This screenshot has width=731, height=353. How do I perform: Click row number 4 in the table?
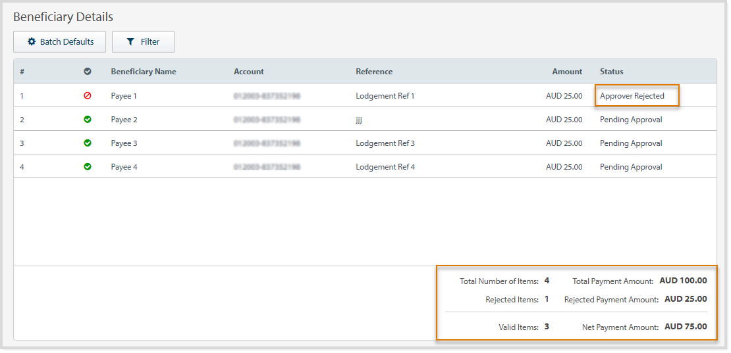pyautogui.click(x=22, y=167)
